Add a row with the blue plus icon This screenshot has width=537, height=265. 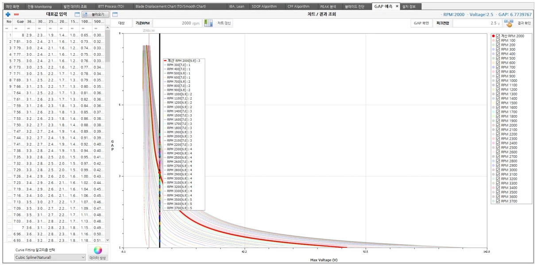[8, 15]
